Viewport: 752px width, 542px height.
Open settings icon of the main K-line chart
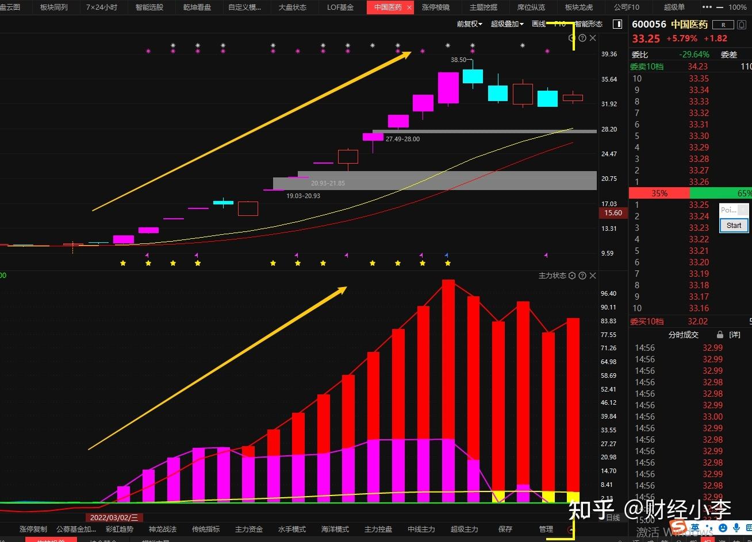click(571, 38)
